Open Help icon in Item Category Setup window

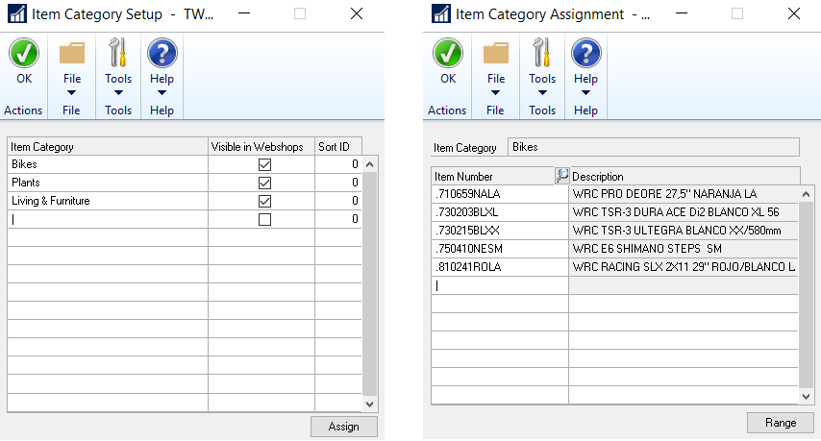(x=162, y=53)
